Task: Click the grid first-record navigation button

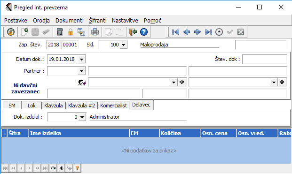Action: [x=5, y=168]
